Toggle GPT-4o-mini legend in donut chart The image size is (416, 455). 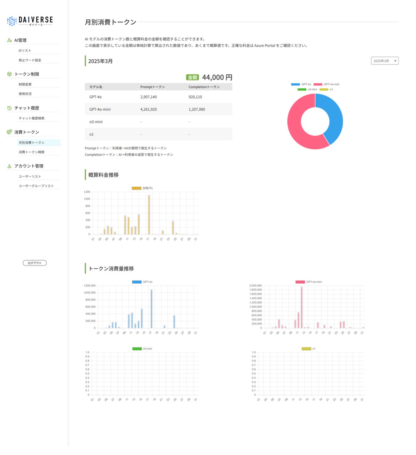tap(326, 84)
